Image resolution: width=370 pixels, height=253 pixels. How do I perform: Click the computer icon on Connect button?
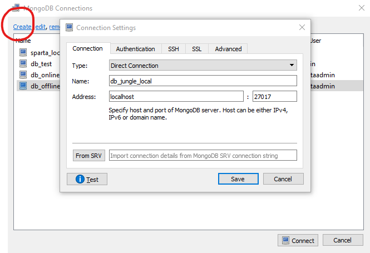point(285,241)
